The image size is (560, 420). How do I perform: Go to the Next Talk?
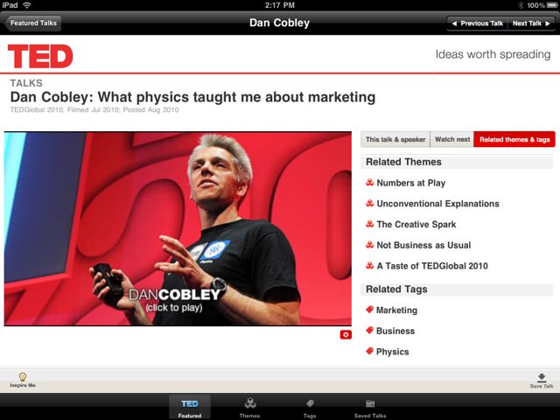point(531,24)
